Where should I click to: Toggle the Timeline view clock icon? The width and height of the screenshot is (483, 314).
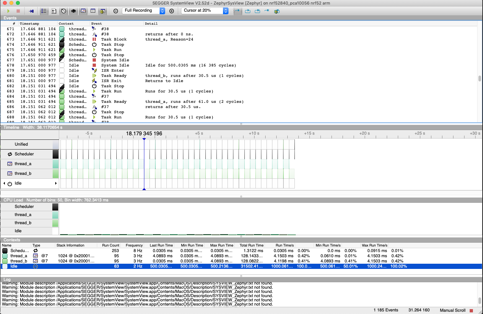tap(64, 11)
